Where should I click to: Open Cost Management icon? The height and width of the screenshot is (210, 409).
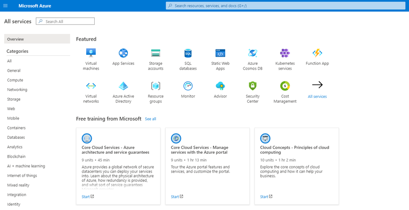(285, 86)
